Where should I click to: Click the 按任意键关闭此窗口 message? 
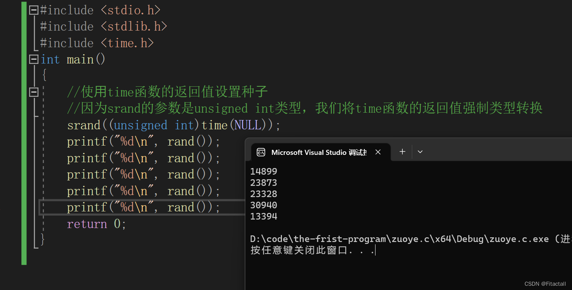[x=313, y=251]
